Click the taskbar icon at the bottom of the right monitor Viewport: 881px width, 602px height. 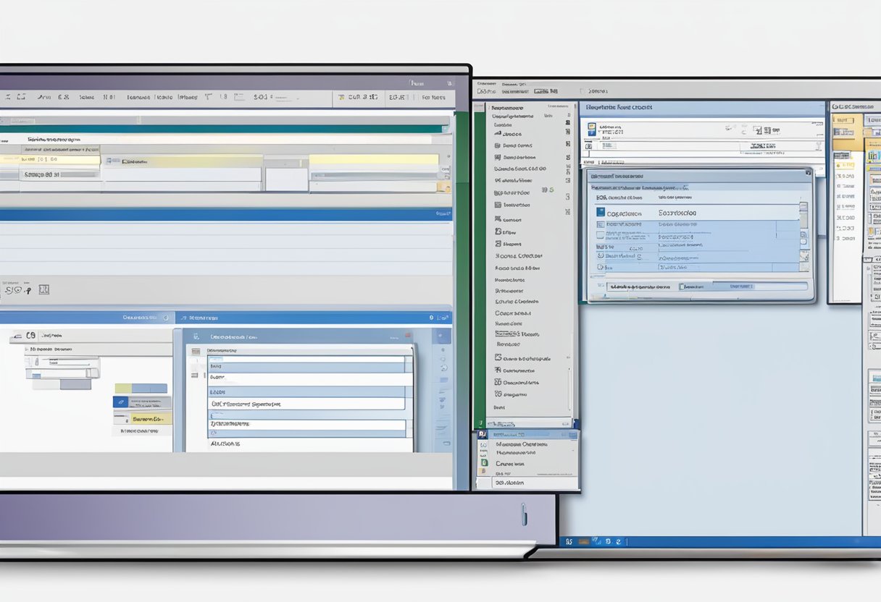(569, 541)
